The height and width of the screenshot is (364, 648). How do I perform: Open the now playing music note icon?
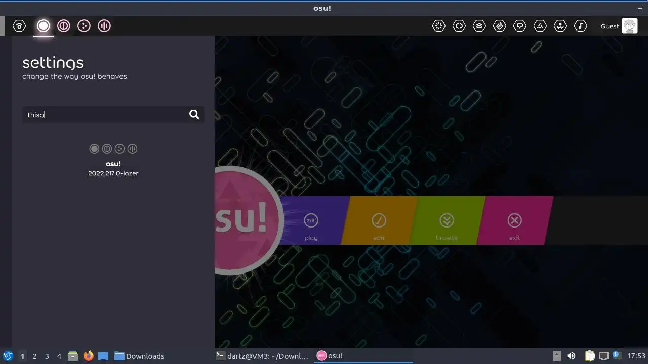tap(581, 26)
